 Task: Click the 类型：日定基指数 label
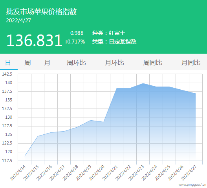click(x=114, y=42)
